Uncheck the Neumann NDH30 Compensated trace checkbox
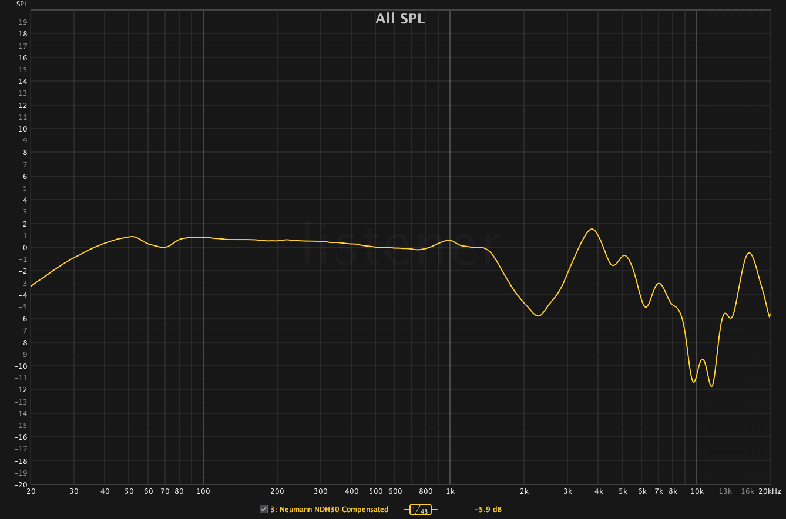This screenshot has width=786, height=519. click(264, 509)
